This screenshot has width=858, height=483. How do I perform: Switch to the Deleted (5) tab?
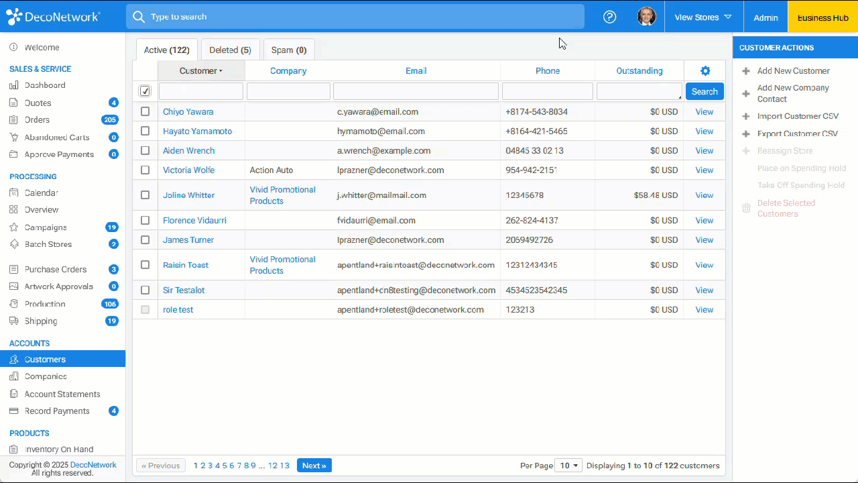(x=230, y=50)
